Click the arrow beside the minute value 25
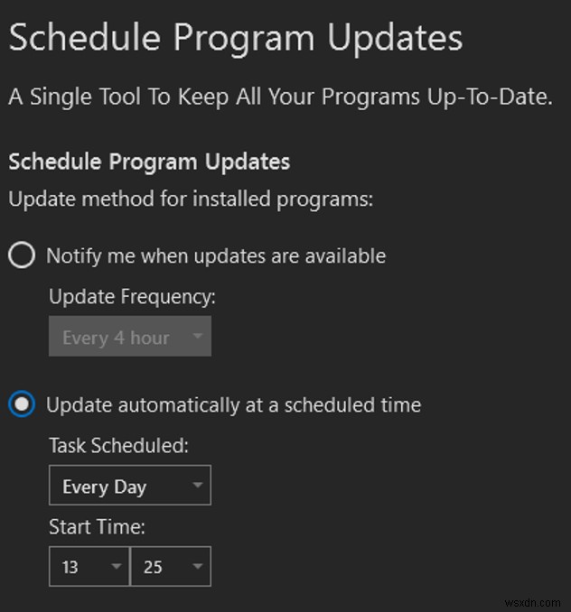 pos(197,567)
